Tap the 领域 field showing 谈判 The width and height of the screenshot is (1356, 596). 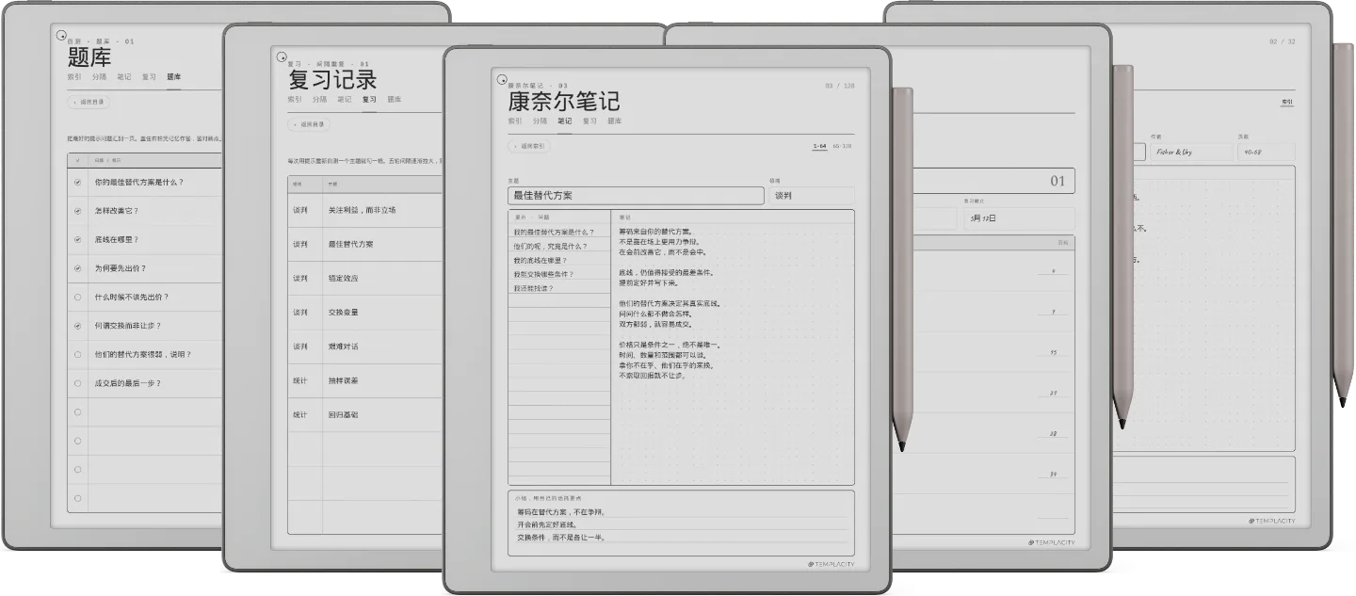pos(812,196)
